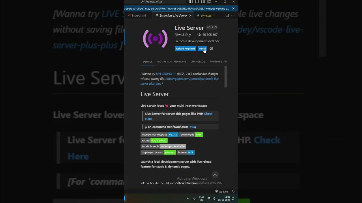Screen dimensions: 362x203
Task: Open the vscode-live-server-plus-plus GitHub URL
Action: [x=180, y=81]
